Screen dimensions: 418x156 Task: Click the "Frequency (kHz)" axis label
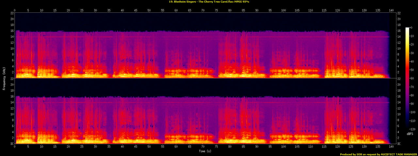point(3,78)
